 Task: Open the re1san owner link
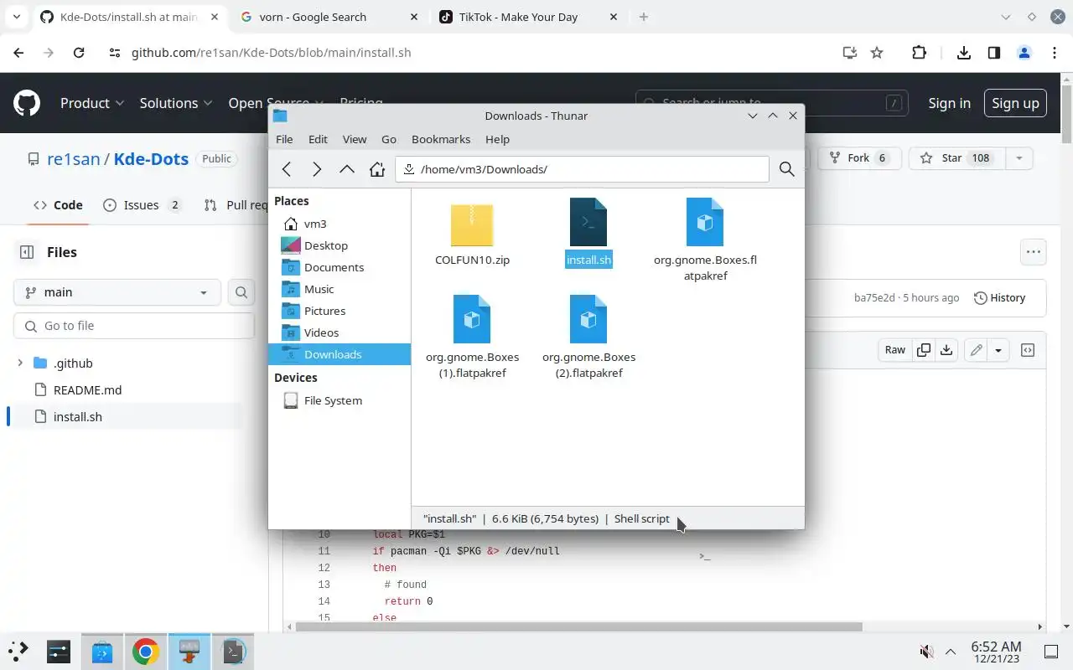tap(73, 158)
